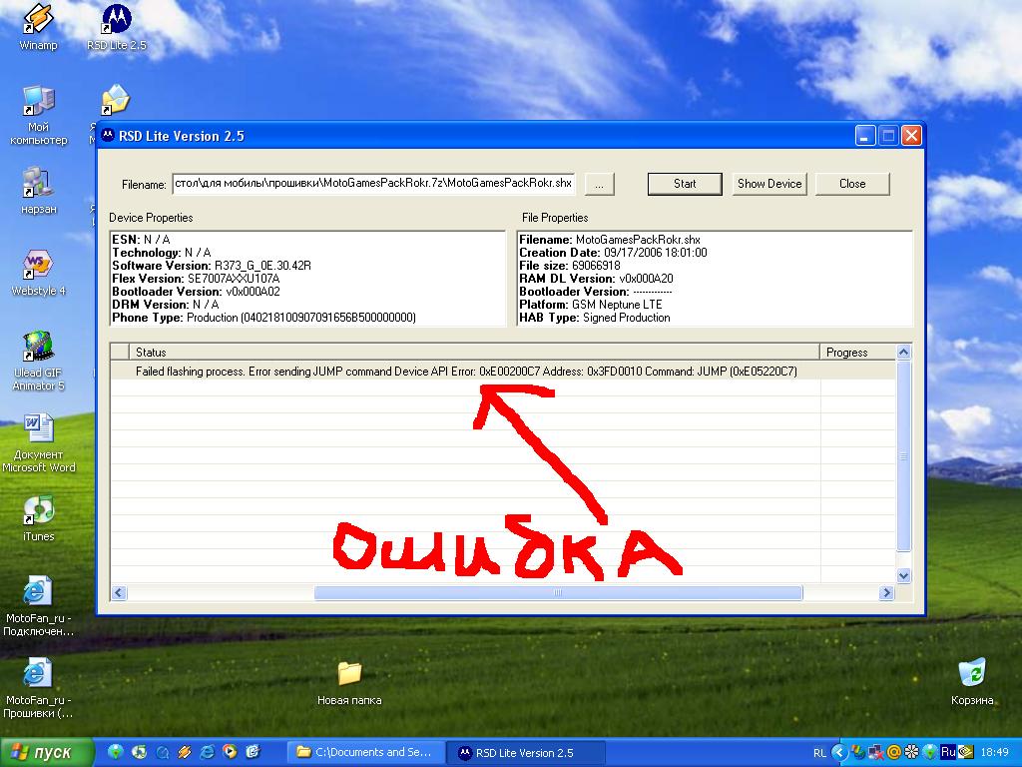Click the status list scroll up arrow
The image size is (1022, 767).
[x=903, y=353]
